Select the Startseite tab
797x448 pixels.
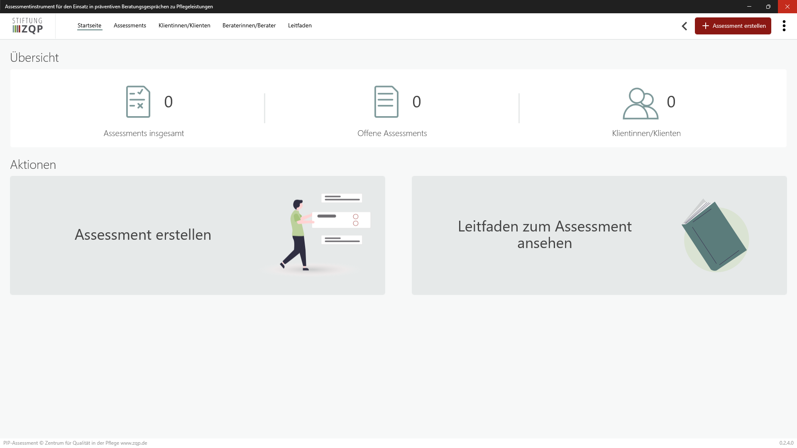click(89, 26)
